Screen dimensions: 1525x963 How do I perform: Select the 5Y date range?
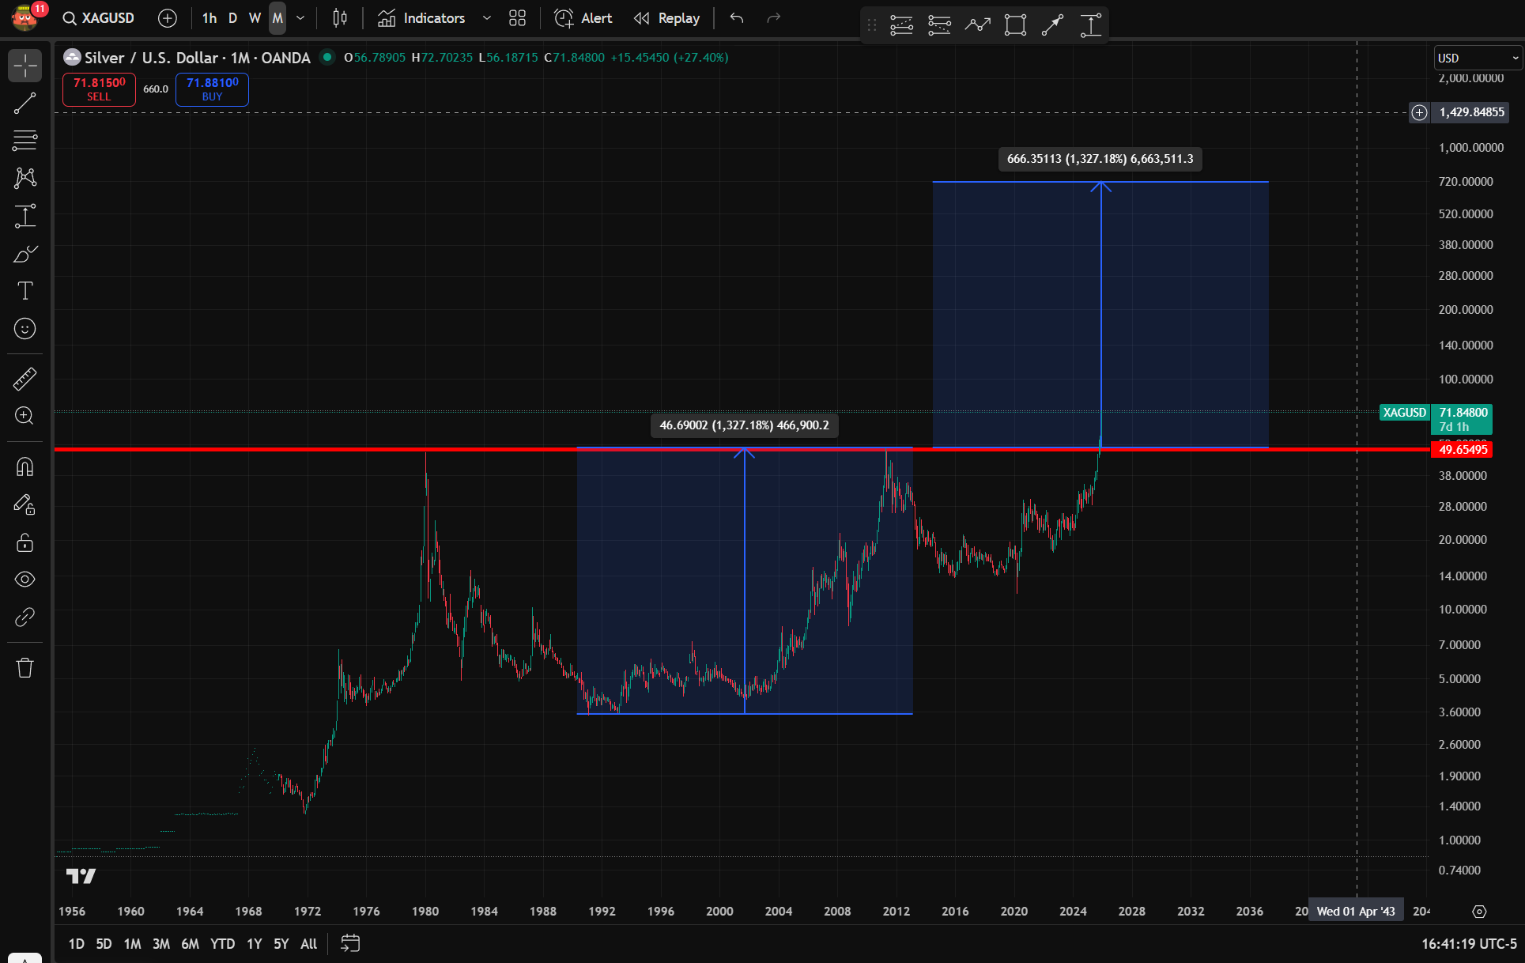click(281, 943)
